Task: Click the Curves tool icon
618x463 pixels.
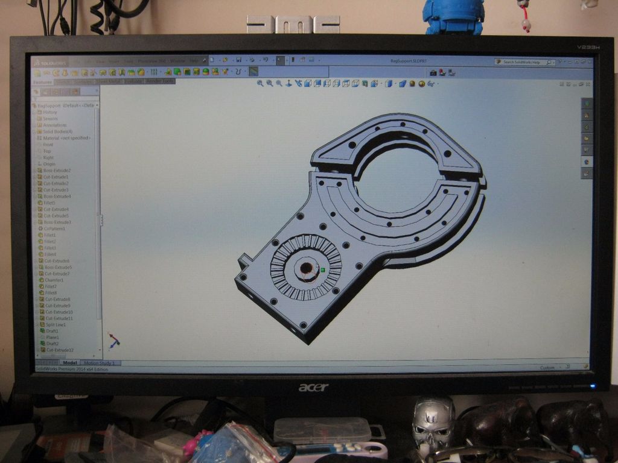Action: click(x=238, y=72)
